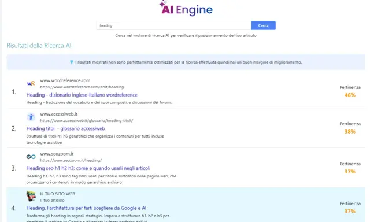Click the Cerca search button
The width and height of the screenshot is (370, 222).
(x=264, y=25)
